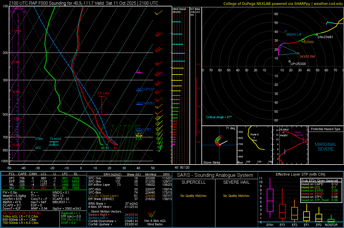Select the ML parcel row
This screenshot has width=344, height=228.
coord(44,185)
